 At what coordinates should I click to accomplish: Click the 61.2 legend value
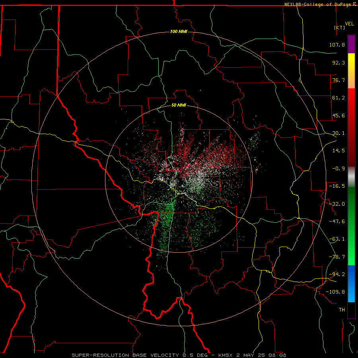pos(339,98)
